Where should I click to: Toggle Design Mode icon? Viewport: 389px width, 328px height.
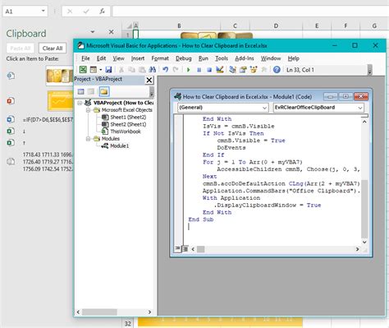[x=220, y=70]
